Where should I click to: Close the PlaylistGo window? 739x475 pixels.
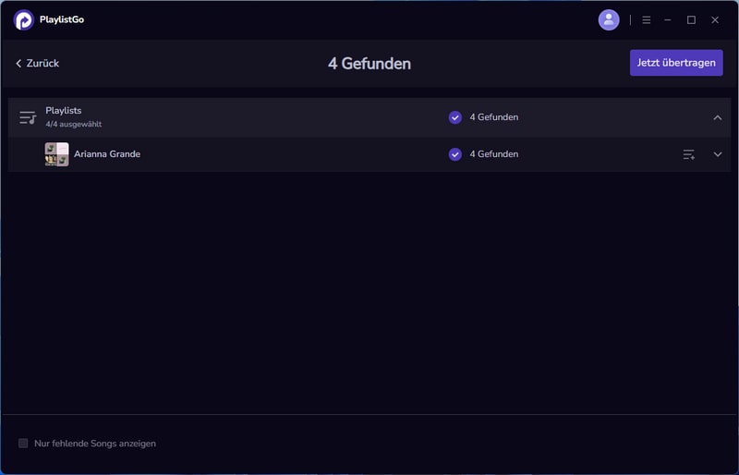715,19
